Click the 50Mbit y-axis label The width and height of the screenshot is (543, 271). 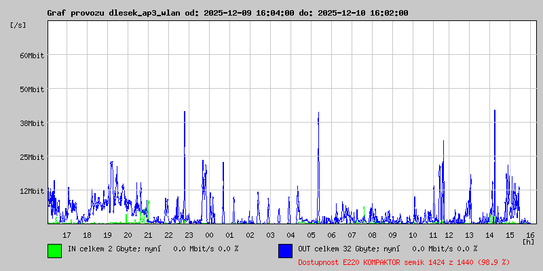click(33, 89)
